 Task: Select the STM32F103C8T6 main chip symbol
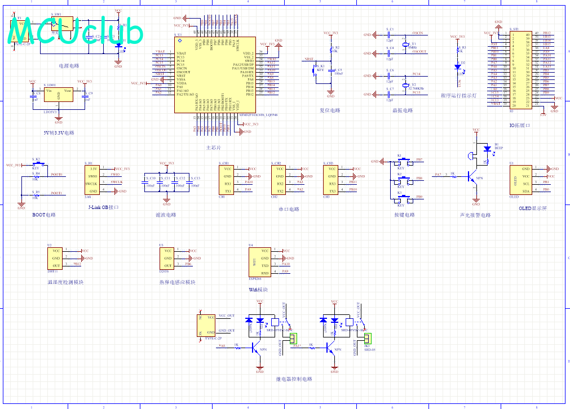(x=215, y=75)
